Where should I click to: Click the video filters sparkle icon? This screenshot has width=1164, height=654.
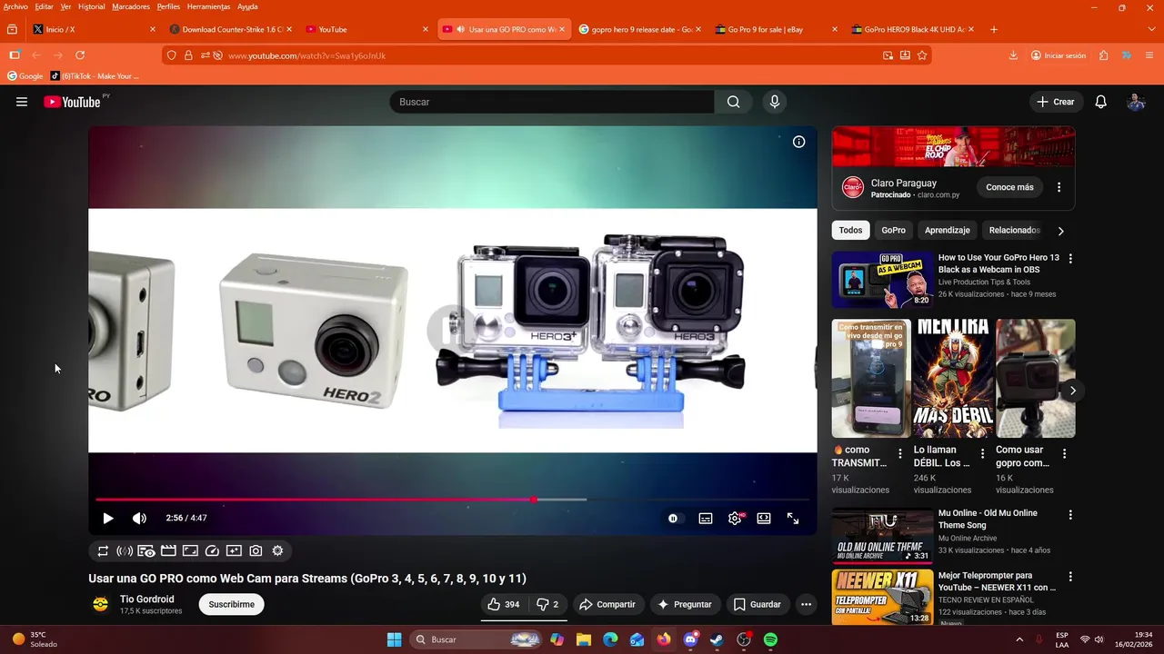[x=234, y=550]
